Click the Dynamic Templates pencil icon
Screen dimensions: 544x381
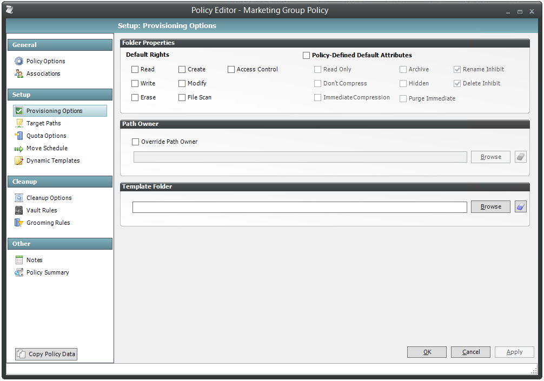pyautogui.click(x=19, y=161)
